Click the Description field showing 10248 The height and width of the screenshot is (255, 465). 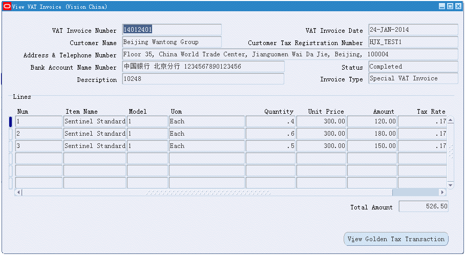203,79
